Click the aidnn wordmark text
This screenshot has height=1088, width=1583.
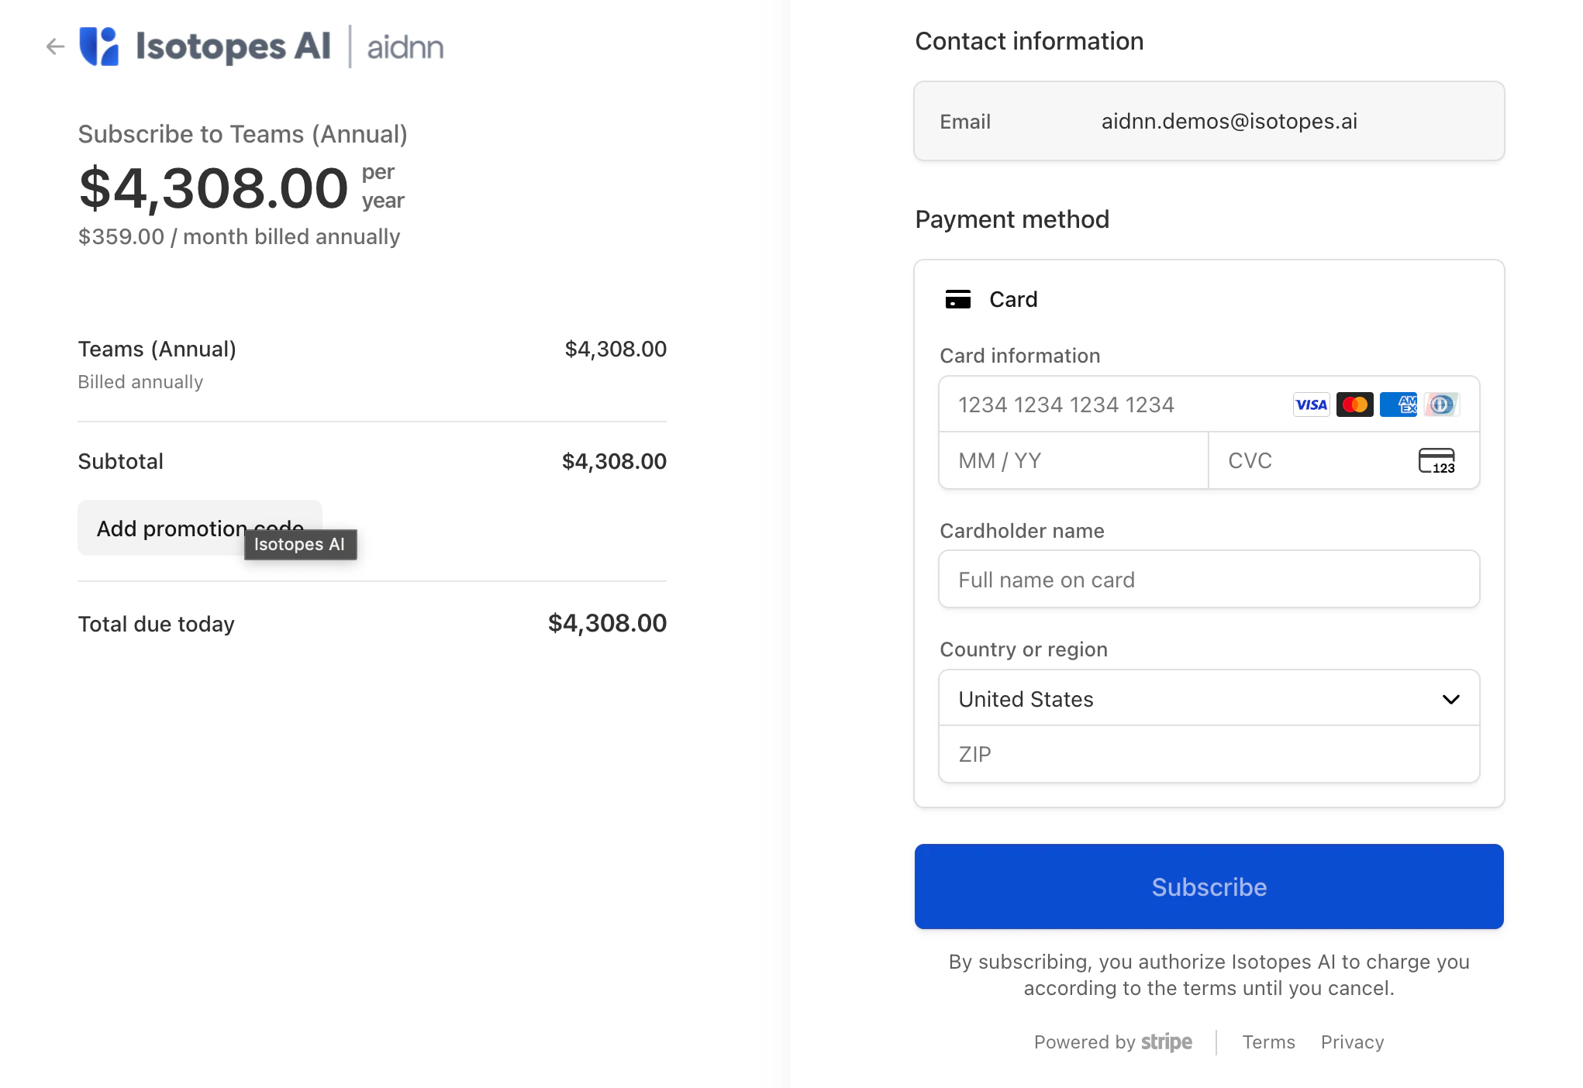click(405, 47)
